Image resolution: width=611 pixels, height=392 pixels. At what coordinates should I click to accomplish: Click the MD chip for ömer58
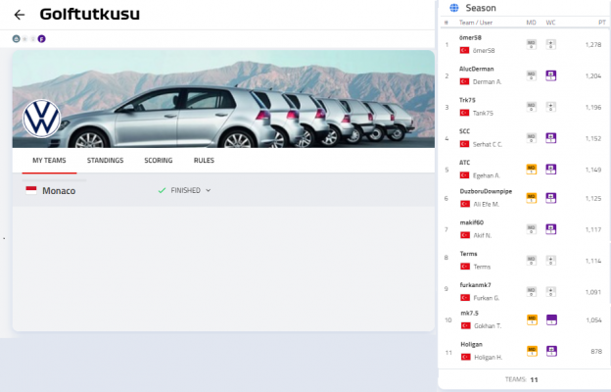(531, 44)
